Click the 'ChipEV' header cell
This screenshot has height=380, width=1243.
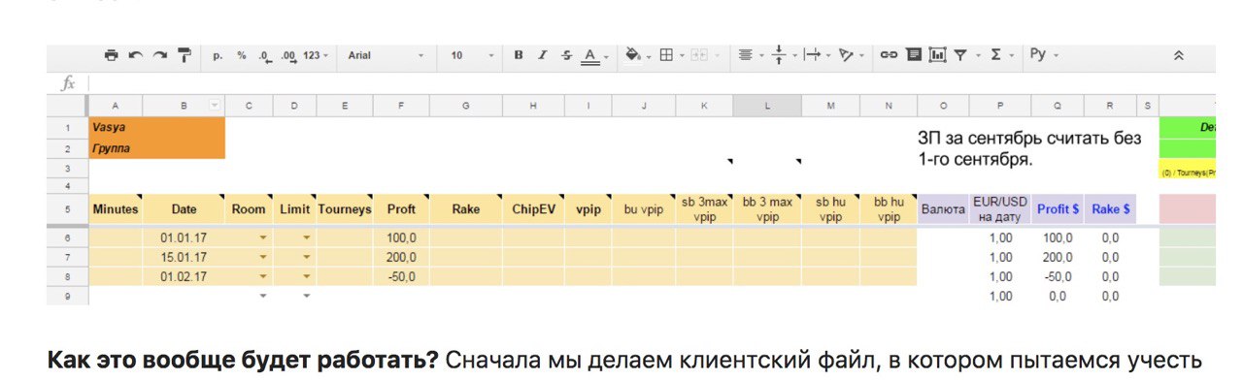pyautogui.click(x=533, y=208)
